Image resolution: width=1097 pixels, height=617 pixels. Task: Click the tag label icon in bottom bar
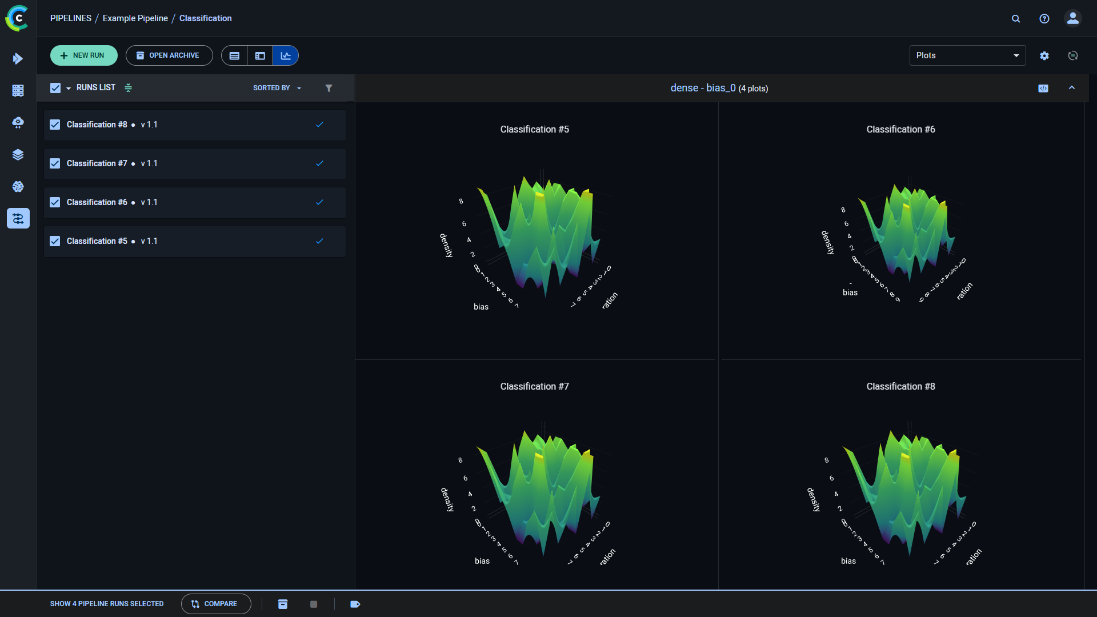[x=355, y=604]
